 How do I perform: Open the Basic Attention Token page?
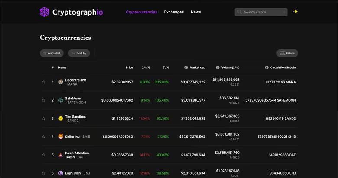pos(77,155)
